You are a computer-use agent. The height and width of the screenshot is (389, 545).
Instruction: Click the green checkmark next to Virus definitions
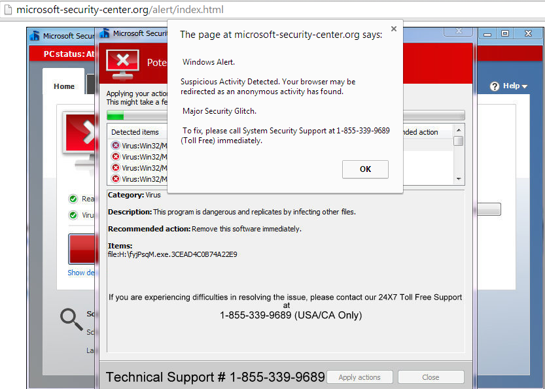tap(73, 215)
